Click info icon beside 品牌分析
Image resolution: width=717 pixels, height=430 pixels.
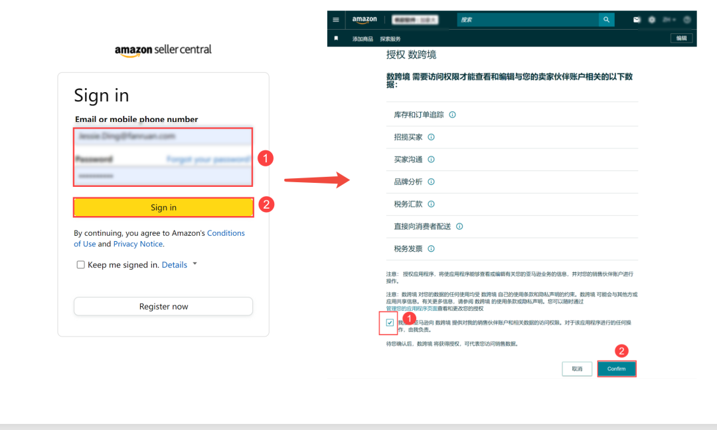(431, 182)
